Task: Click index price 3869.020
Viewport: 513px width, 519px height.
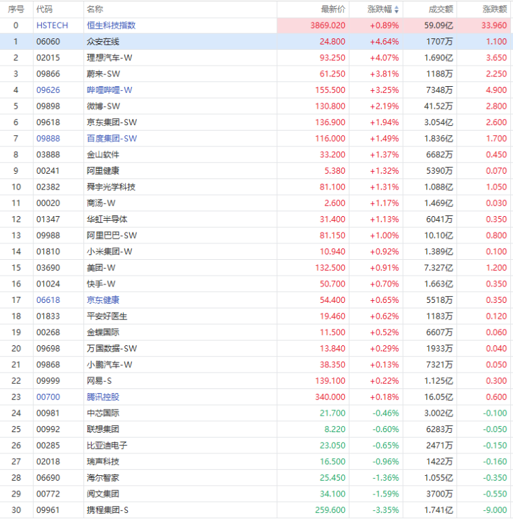Action: point(328,25)
